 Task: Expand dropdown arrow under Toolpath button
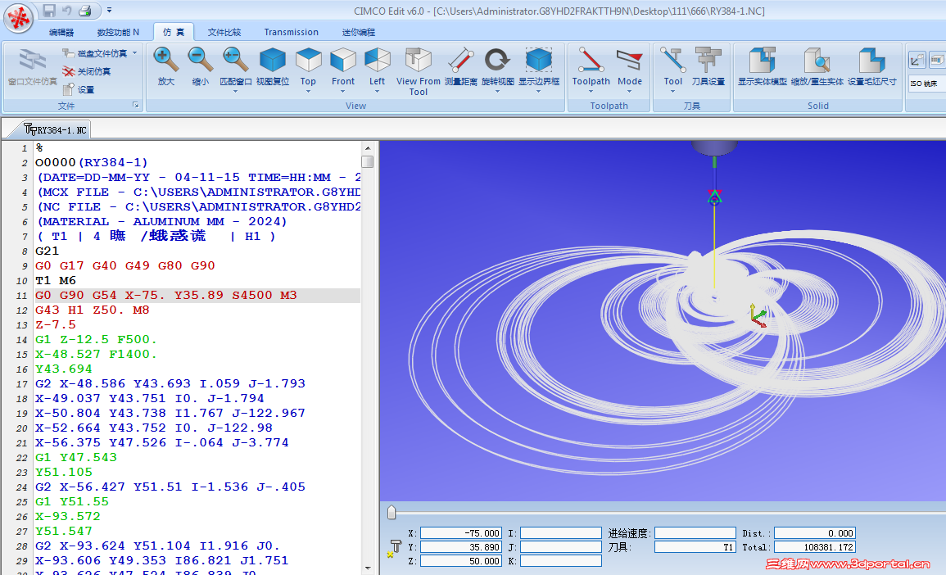point(591,92)
